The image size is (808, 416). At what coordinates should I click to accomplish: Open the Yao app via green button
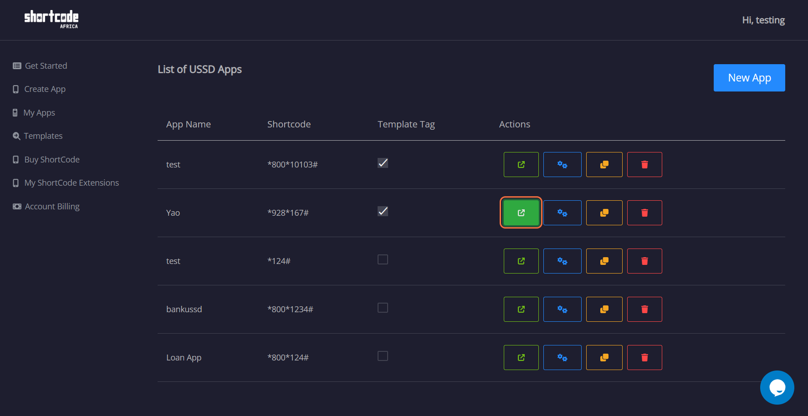point(521,213)
